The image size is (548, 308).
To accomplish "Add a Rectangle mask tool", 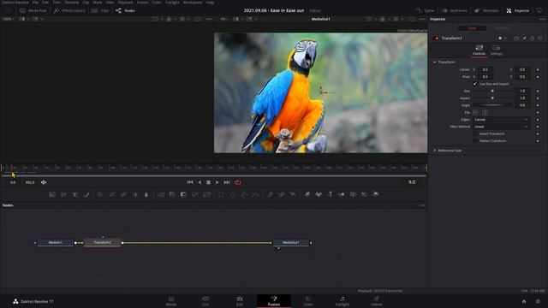I will pyautogui.click(x=221, y=194).
